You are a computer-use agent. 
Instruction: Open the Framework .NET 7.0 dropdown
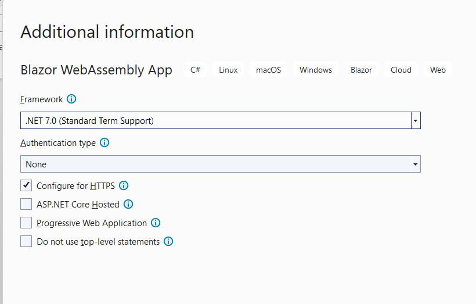click(x=415, y=121)
